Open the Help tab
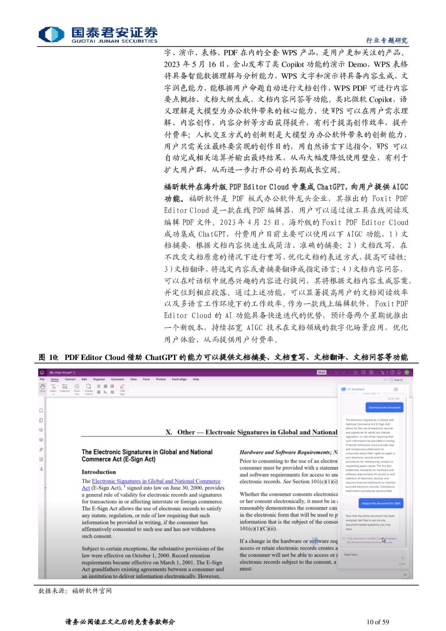 pyautogui.click(x=196, y=379)
